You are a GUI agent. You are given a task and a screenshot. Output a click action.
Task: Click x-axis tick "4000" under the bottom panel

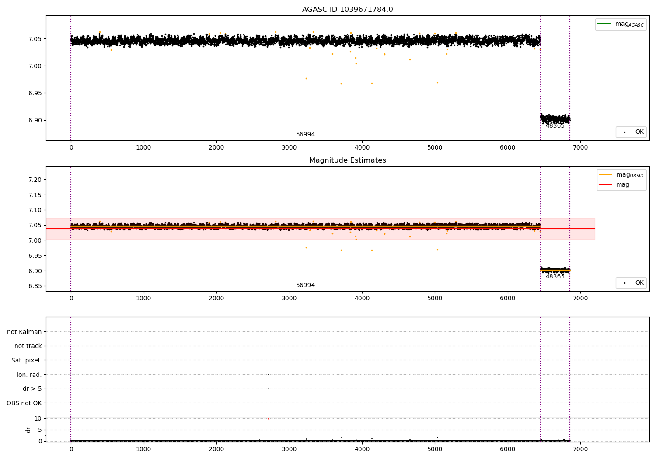[x=362, y=449]
